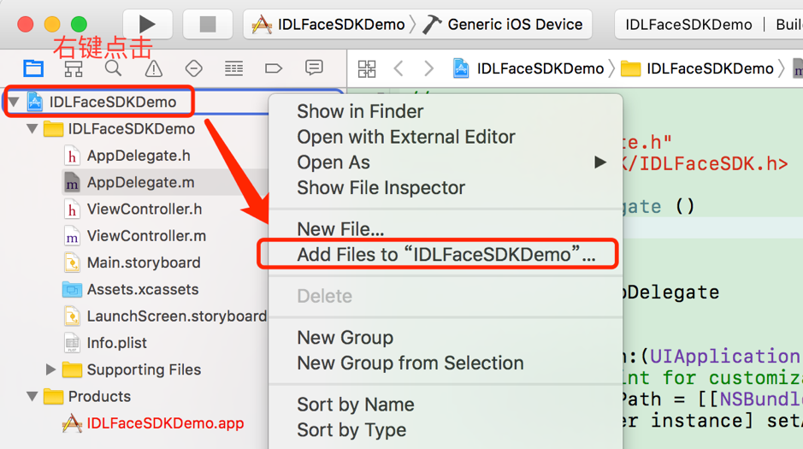Open the Find navigator magnifier icon
Image resolution: width=803 pixels, height=449 pixels.
pos(113,68)
